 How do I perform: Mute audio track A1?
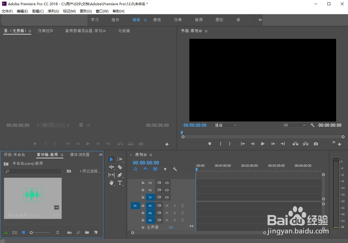167,206
